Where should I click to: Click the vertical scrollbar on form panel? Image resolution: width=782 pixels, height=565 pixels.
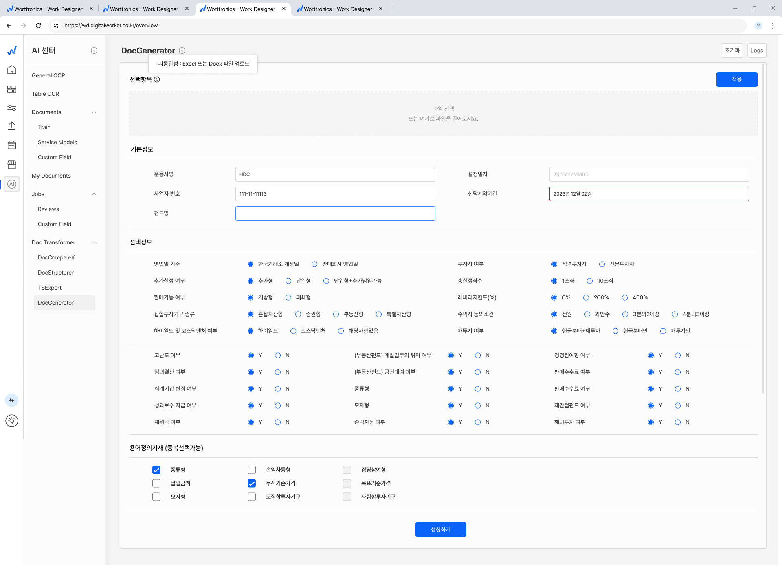click(763, 228)
